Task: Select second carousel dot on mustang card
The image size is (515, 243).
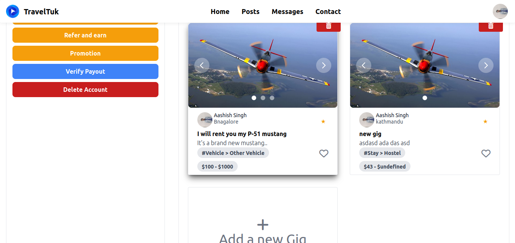Action: coord(263,98)
